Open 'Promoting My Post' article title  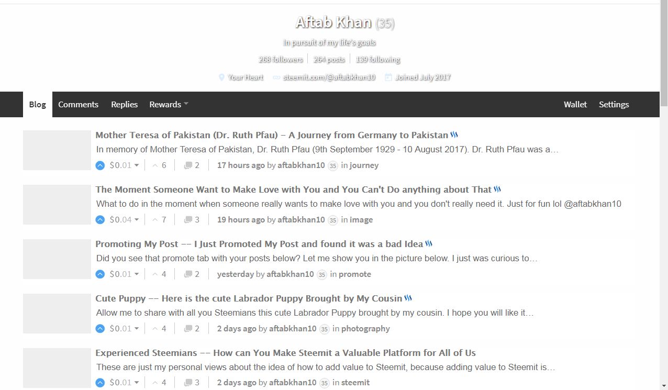point(259,244)
